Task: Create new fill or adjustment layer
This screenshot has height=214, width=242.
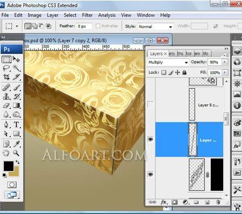Action: (x=186, y=202)
